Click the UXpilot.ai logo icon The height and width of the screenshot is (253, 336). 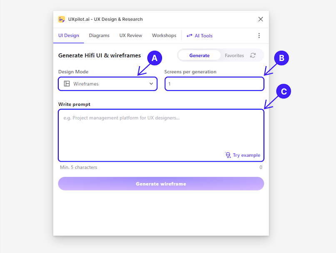click(x=62, y=19)
